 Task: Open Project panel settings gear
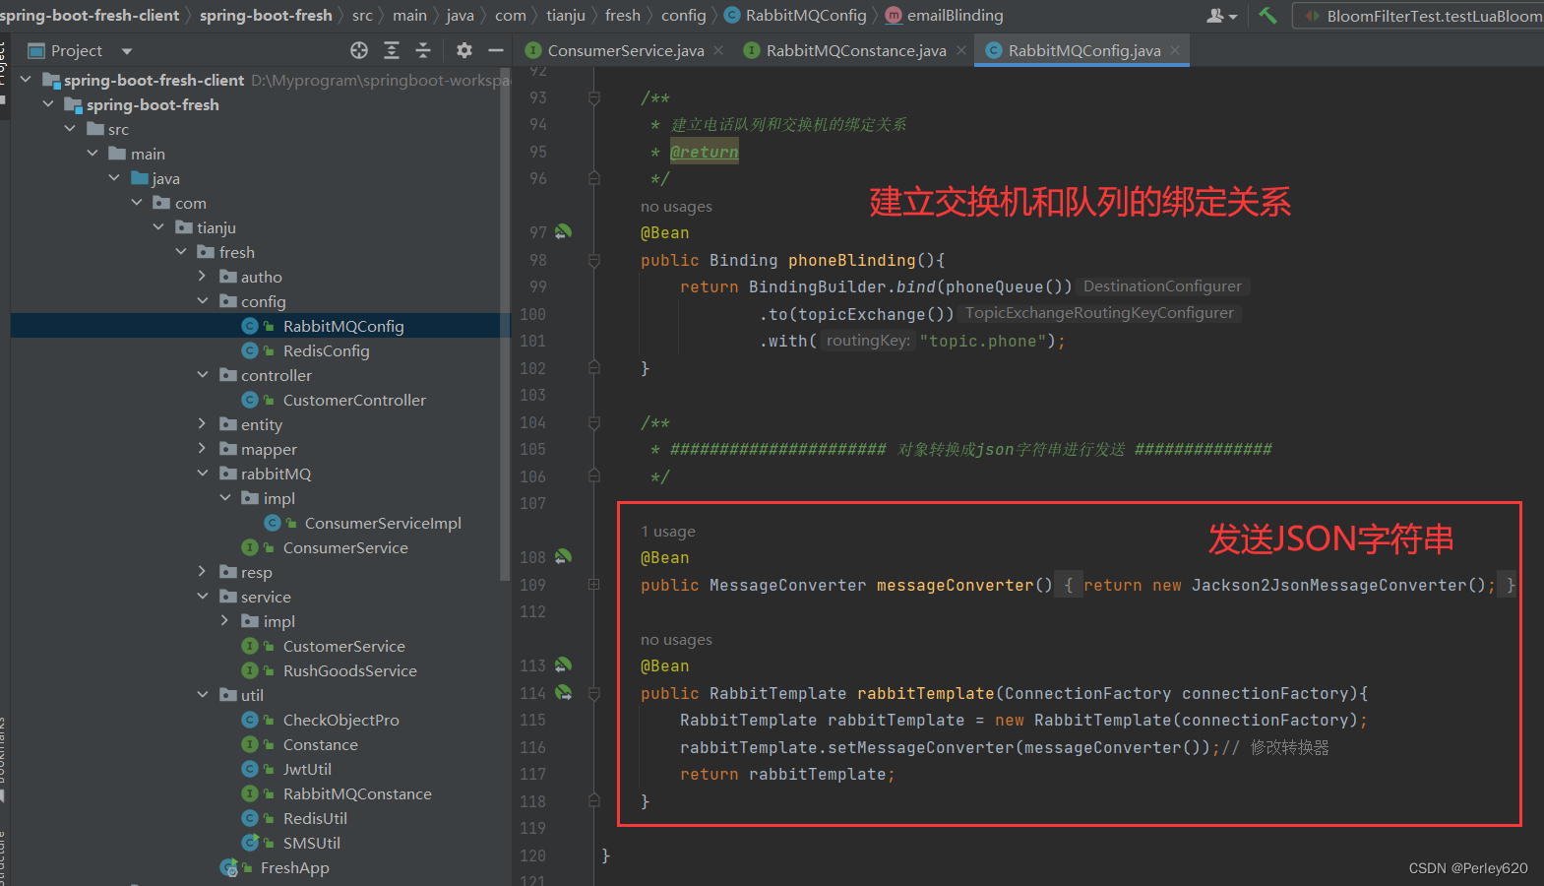coord(464,50)
